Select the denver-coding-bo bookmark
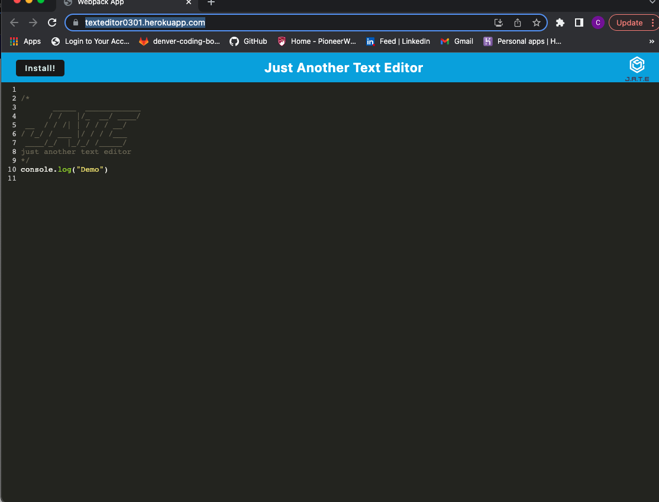This screenshot has height=502, width=659. coord(179,41)
